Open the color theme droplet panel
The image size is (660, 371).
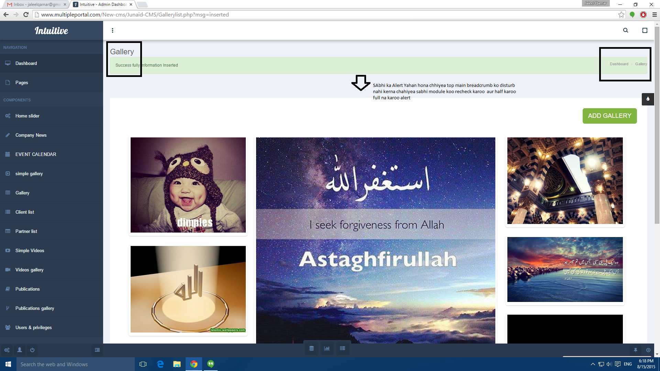pyautogui.click(x=648, y=99)
